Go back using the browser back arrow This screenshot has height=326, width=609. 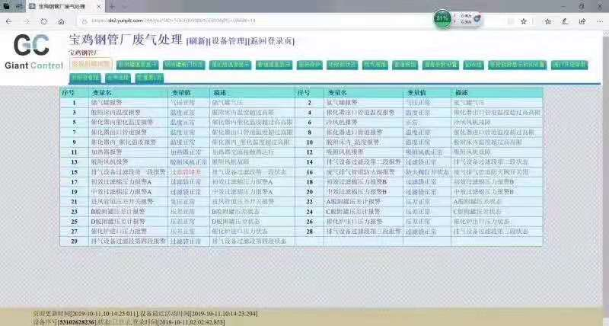tap(9, 21)
